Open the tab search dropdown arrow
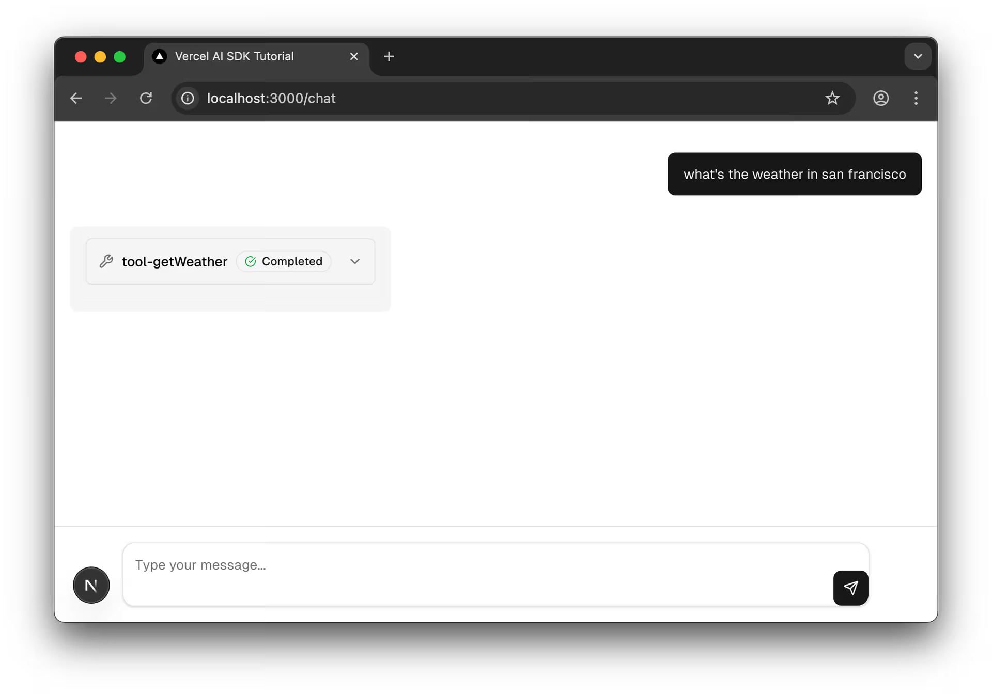The height and width of the screenshot is (694, 992). point(918,56)
